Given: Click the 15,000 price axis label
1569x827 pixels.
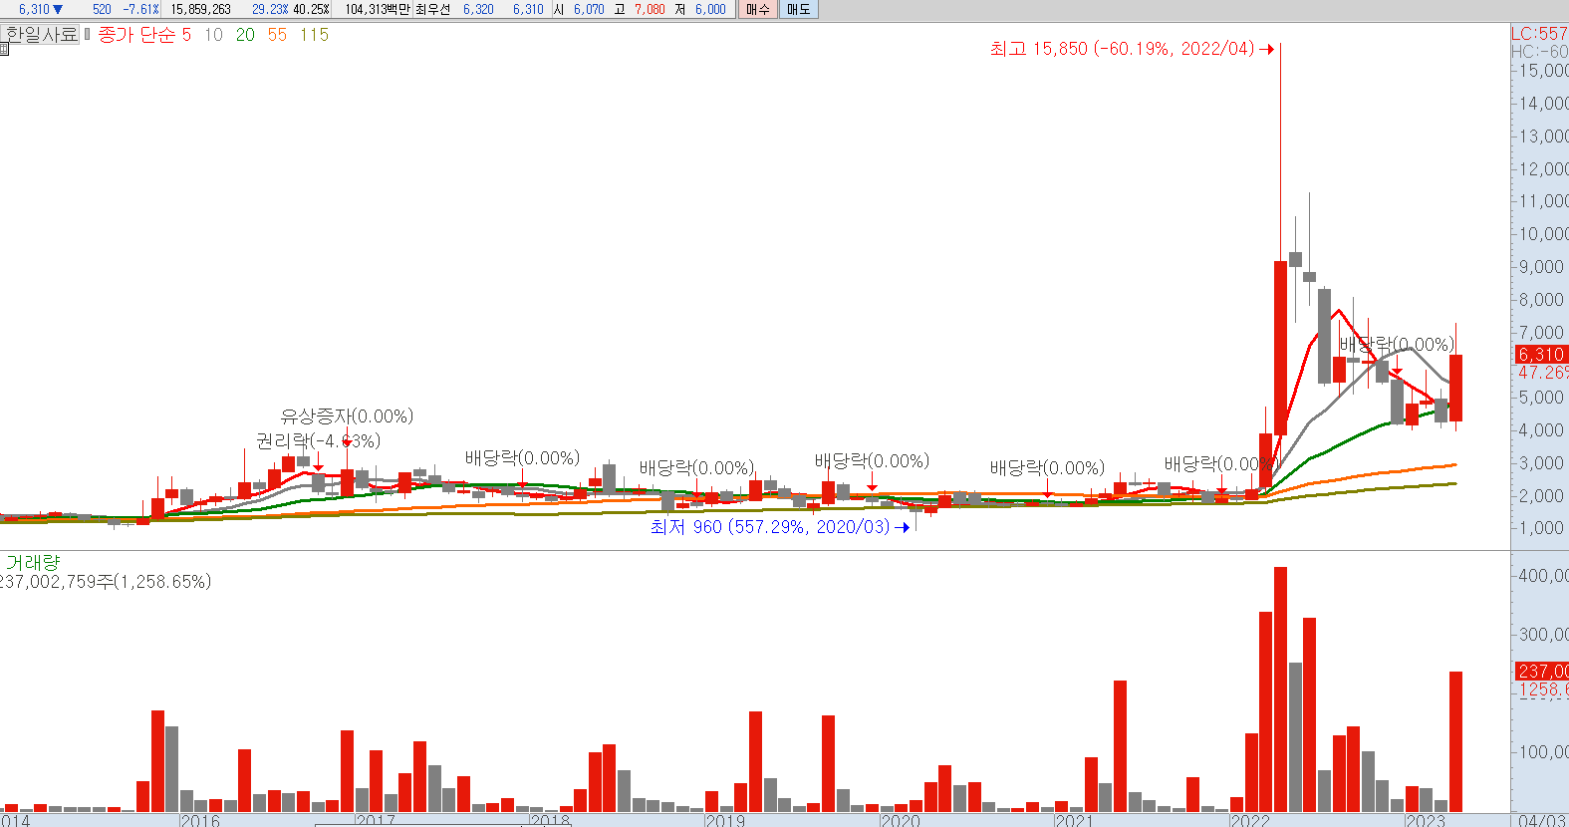Looking at the screenshot, I should click(1543, 71).
